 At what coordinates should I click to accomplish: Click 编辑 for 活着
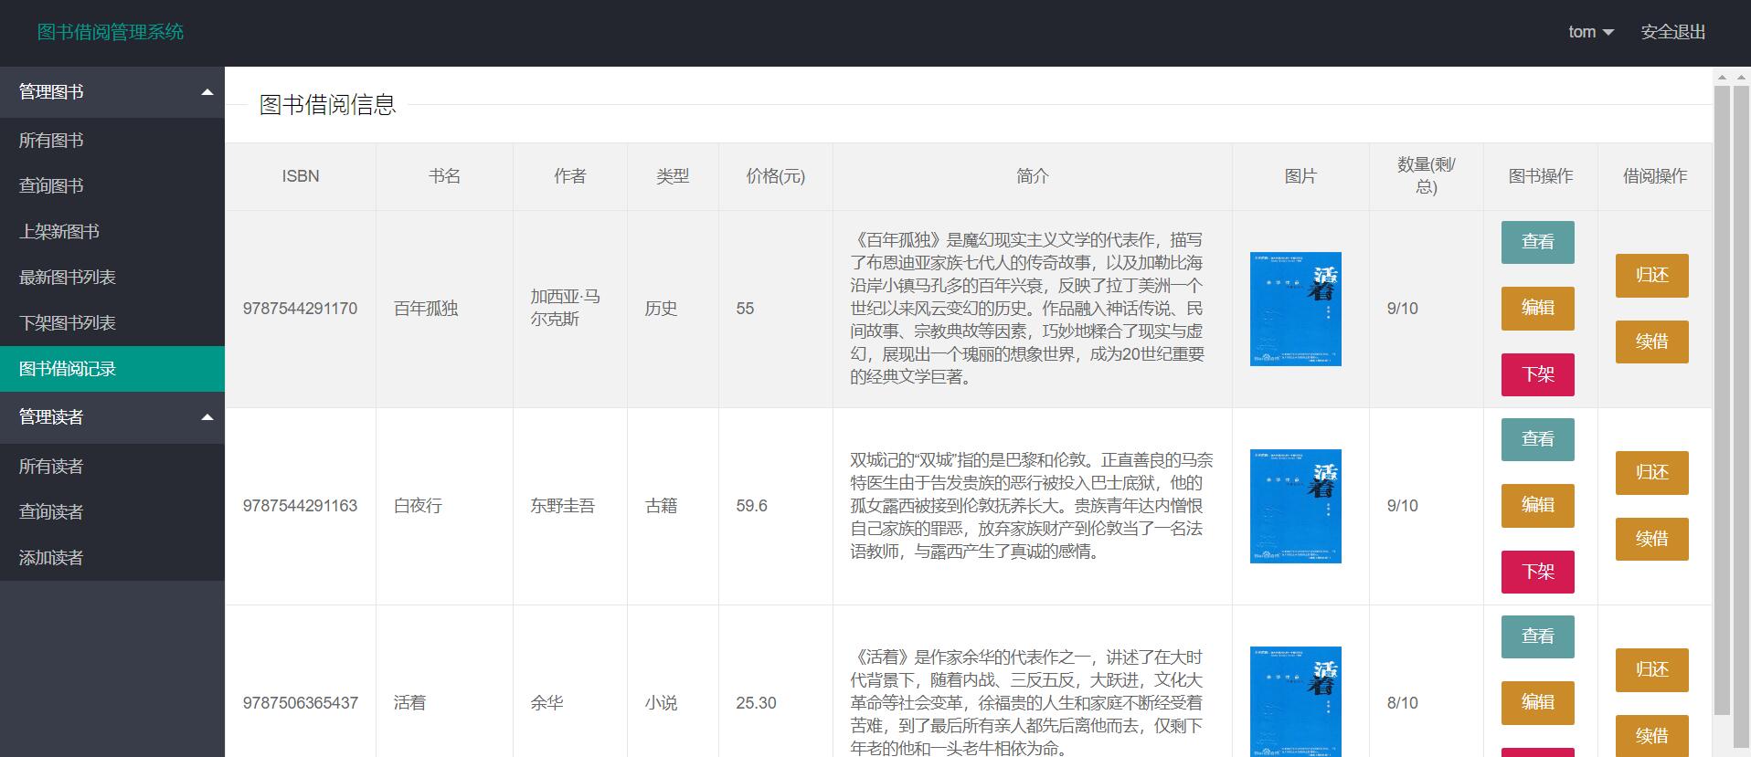[x=1538, y=702]
